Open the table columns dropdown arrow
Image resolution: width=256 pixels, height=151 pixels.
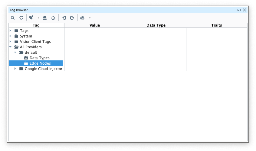[x=90, y=18]
